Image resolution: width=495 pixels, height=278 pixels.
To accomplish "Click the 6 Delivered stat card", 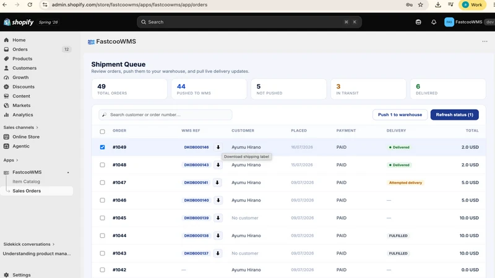I will (448, 89).
